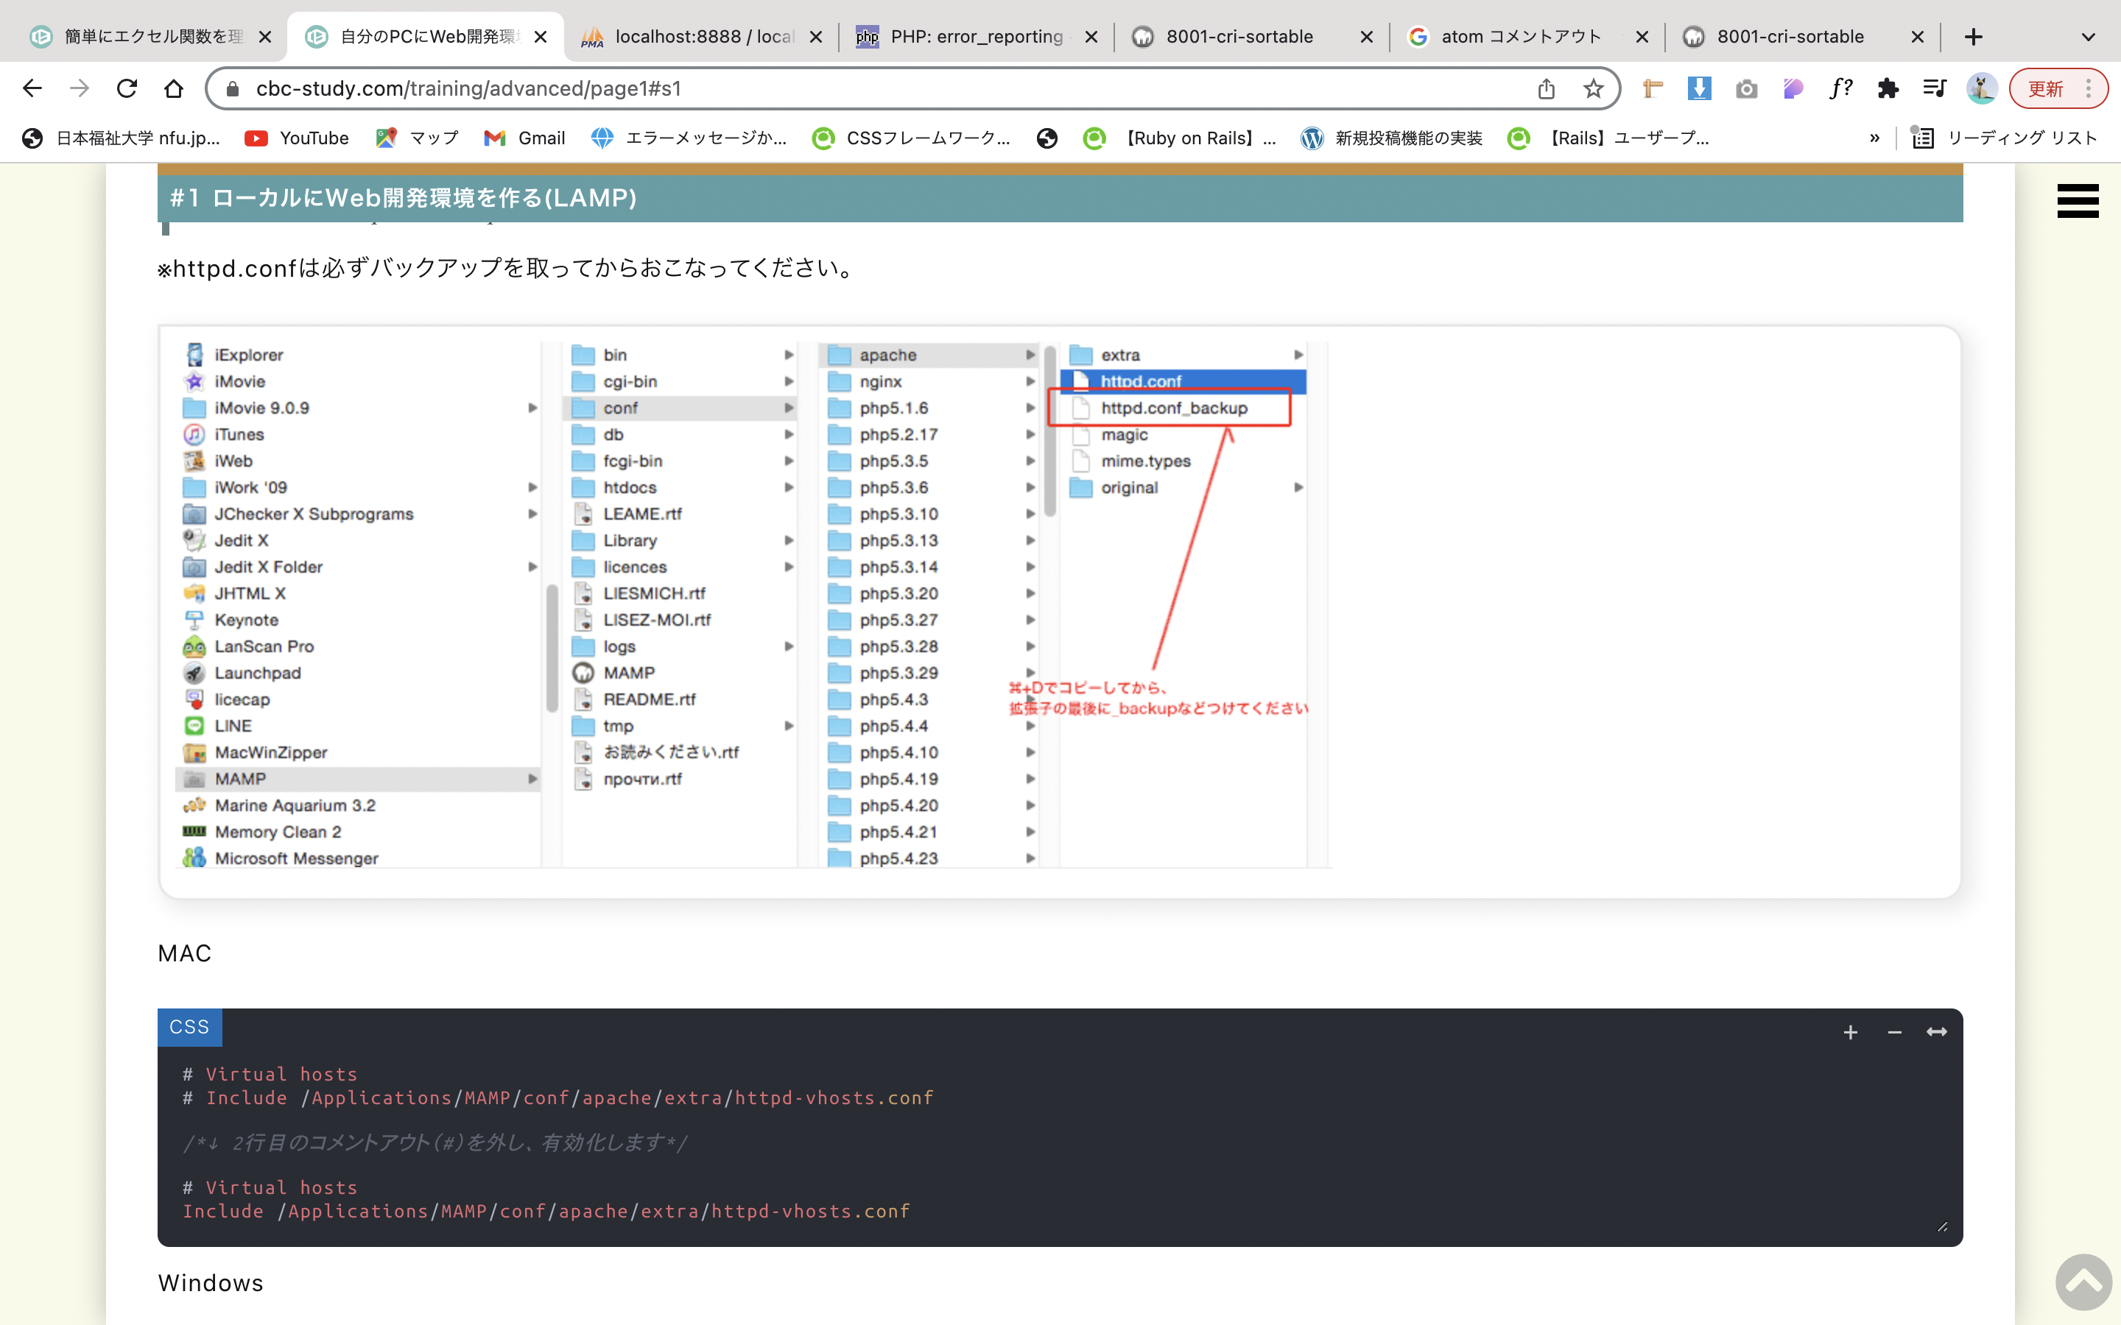2121x1325 pixels.
Task: Click the blue download arrow extension icon
Action: [x=1698, y=88]
